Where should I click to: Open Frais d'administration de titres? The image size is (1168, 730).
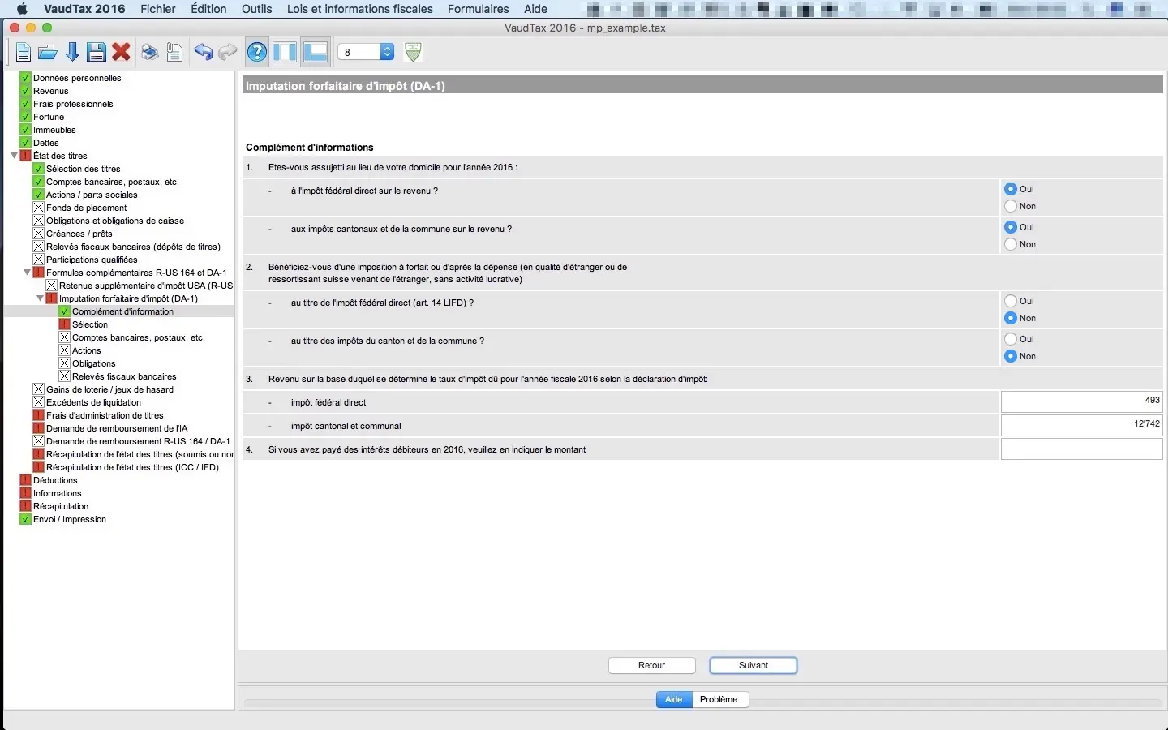coord(105,415)
